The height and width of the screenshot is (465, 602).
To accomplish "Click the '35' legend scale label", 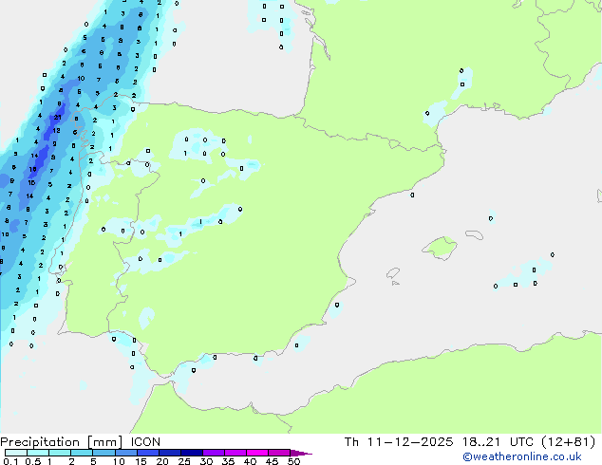I will tap(228, 461).
